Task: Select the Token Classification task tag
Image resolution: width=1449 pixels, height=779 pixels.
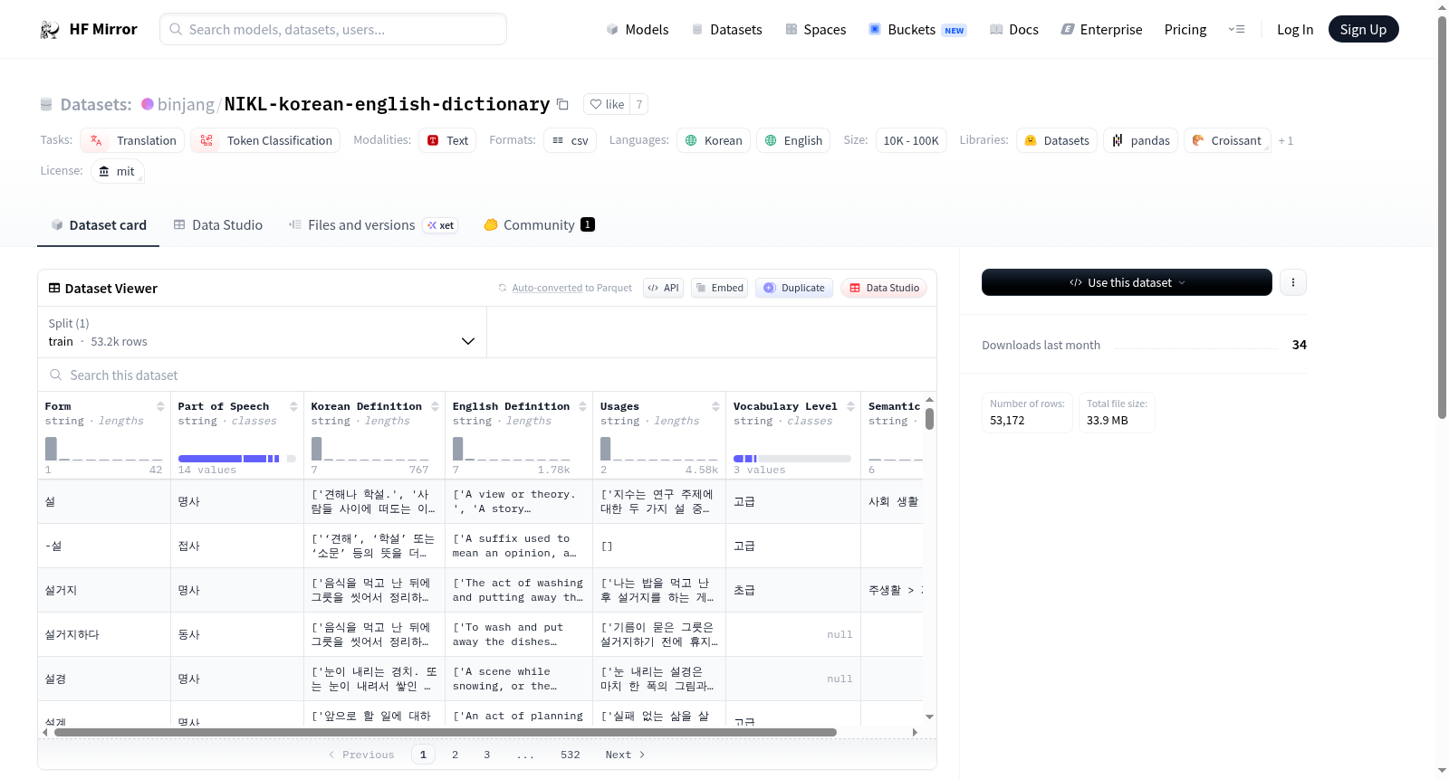Action: pyautogui.click(x=265, y=140)
